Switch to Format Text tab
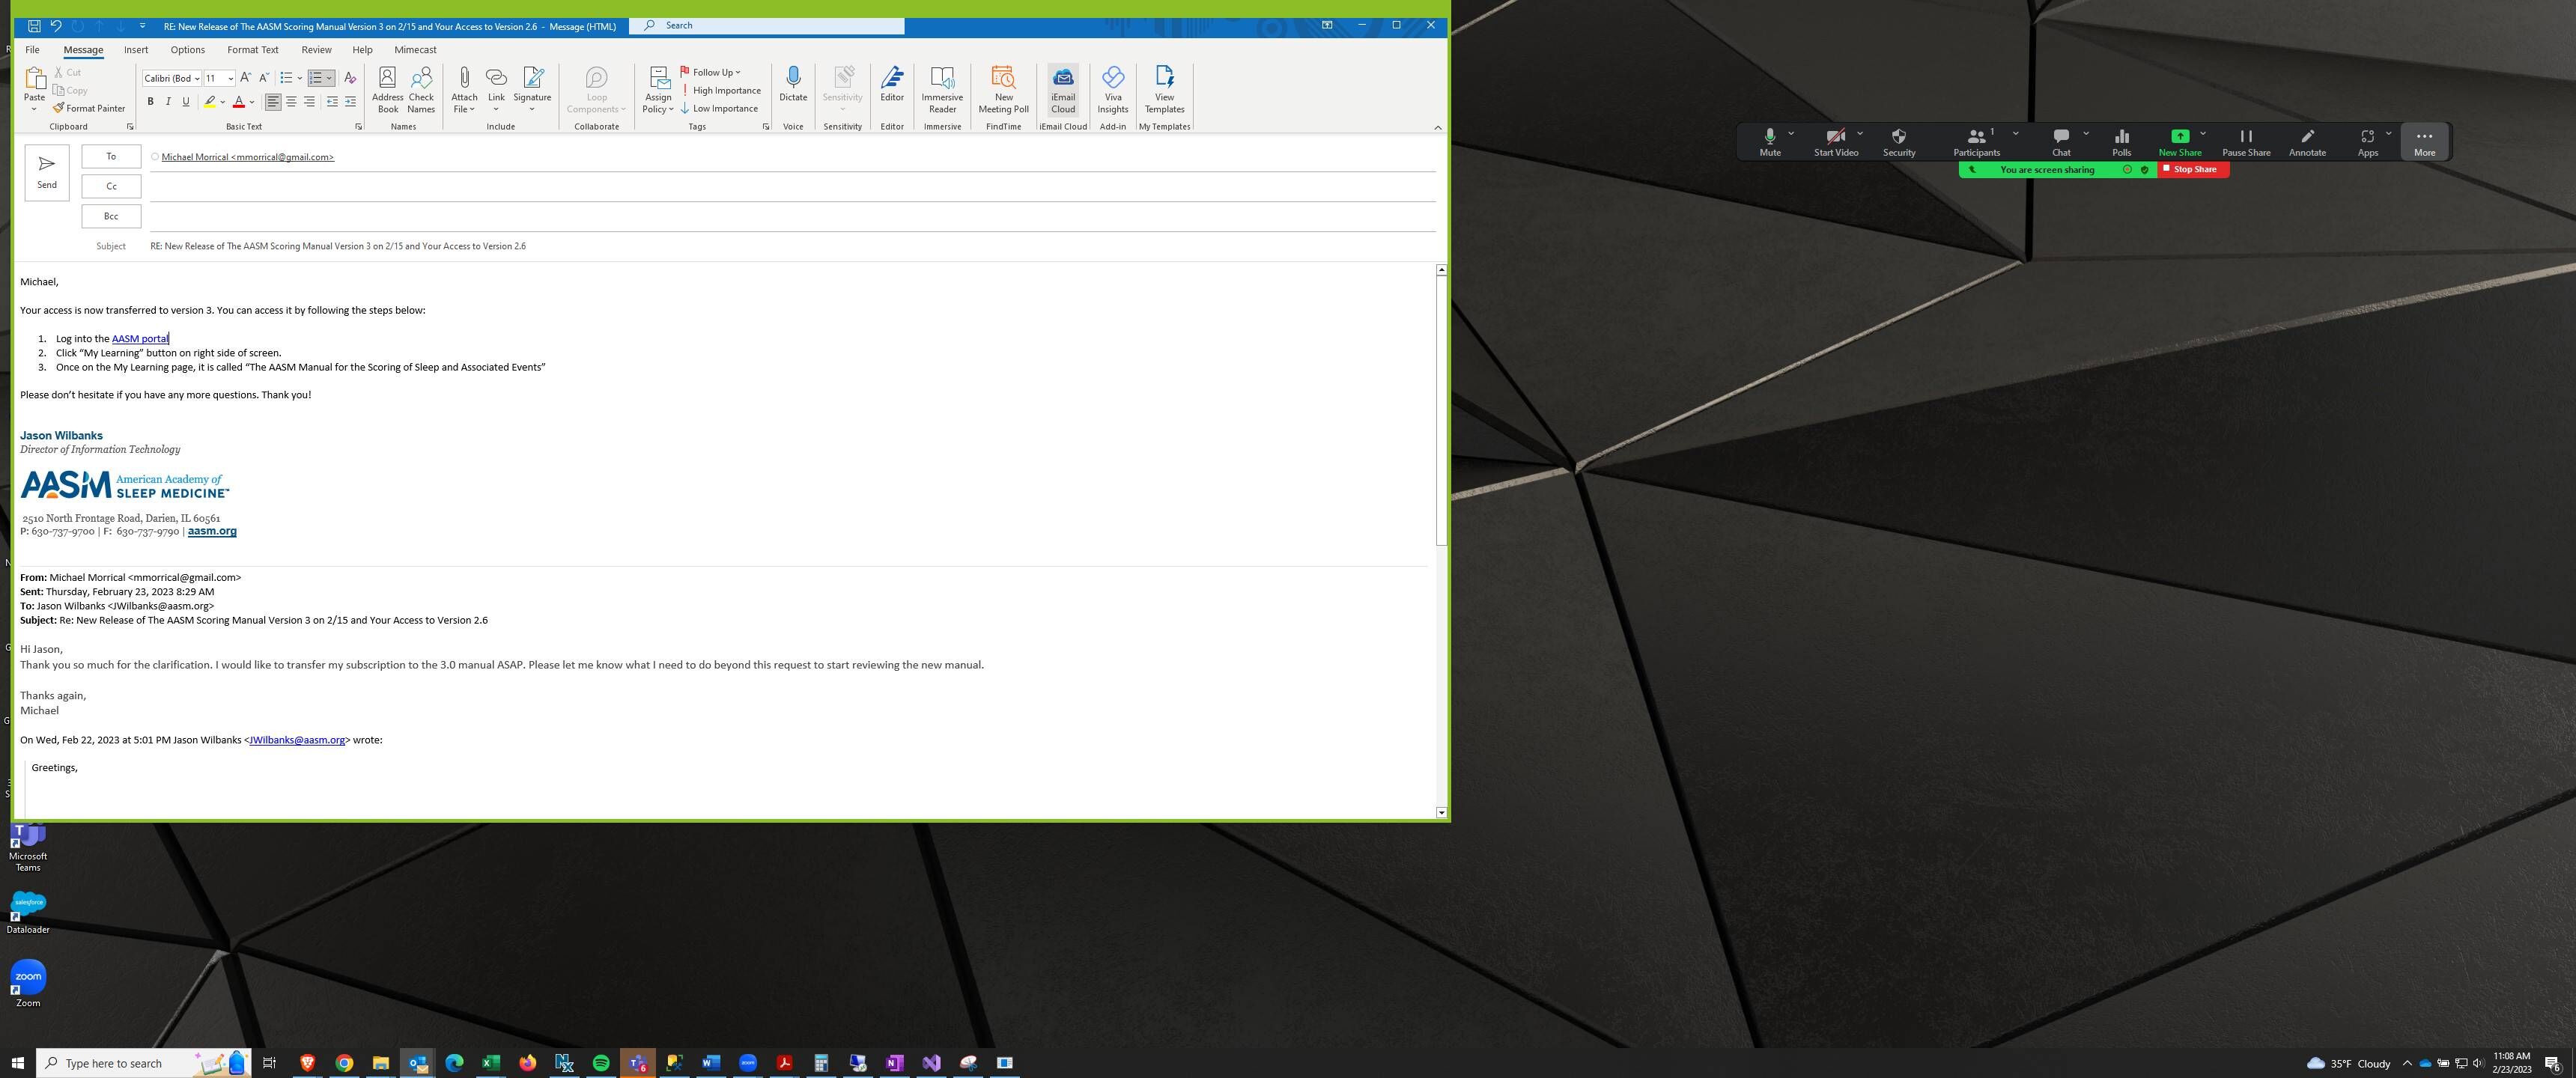2576x1078 pixels. pos(252,49)
